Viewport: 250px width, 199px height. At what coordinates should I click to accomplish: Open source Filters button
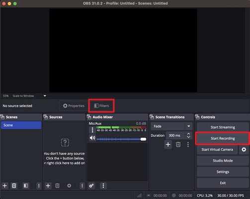coord(101,106)
